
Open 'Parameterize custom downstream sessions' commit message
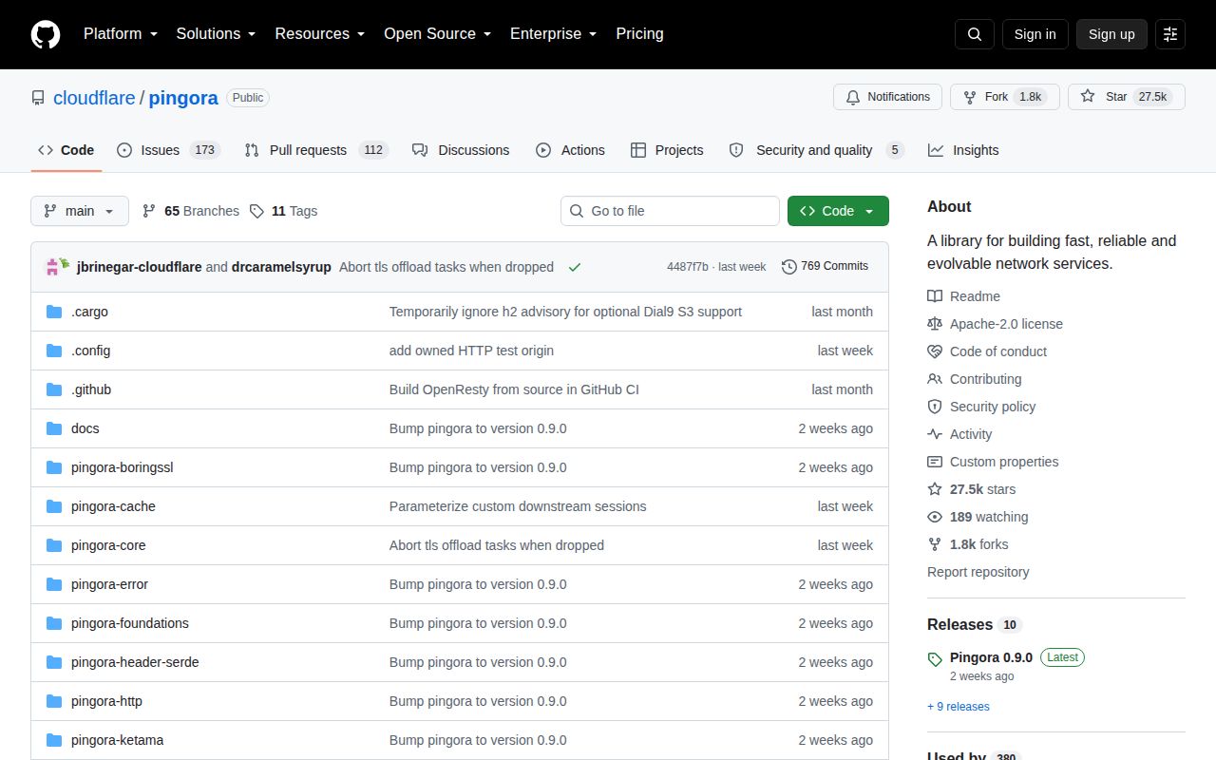pyautogui.click(x=518, y=506)
